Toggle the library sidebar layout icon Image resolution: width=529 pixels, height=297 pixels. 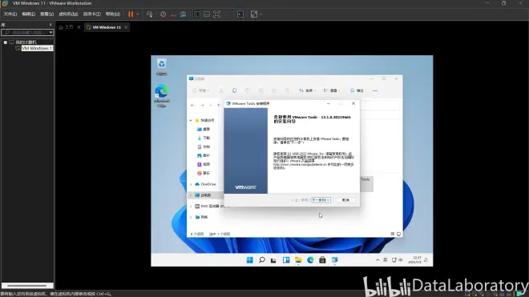[196, 14]
